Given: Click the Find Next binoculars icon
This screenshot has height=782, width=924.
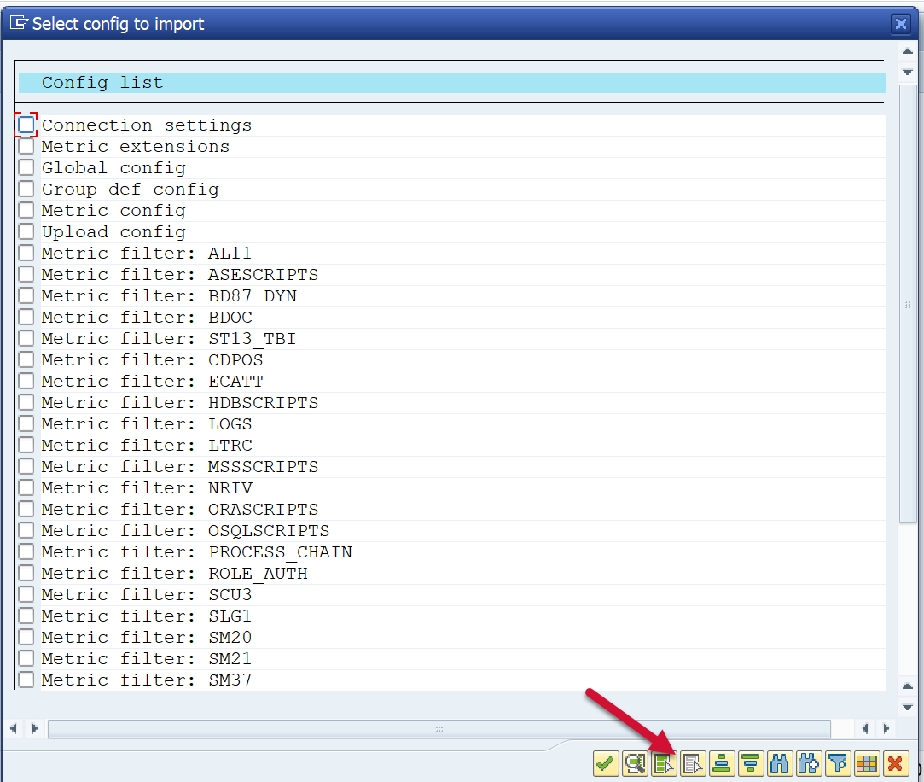Looking at the screenshot, I should point(809,763).
